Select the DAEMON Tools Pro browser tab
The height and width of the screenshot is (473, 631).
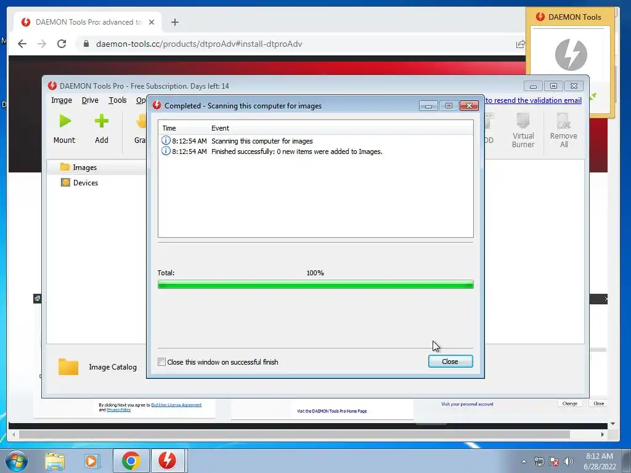click(x=88, y=22)
